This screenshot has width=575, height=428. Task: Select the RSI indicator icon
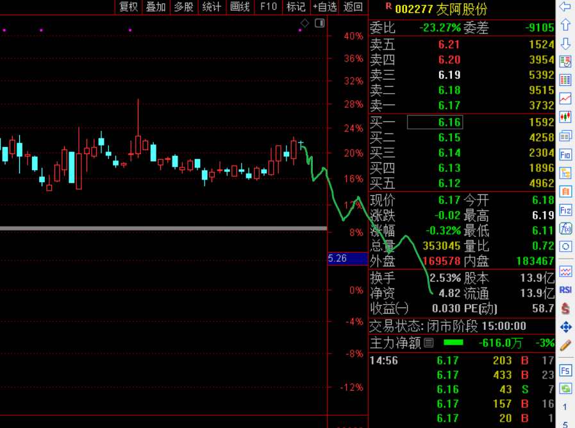565,290
